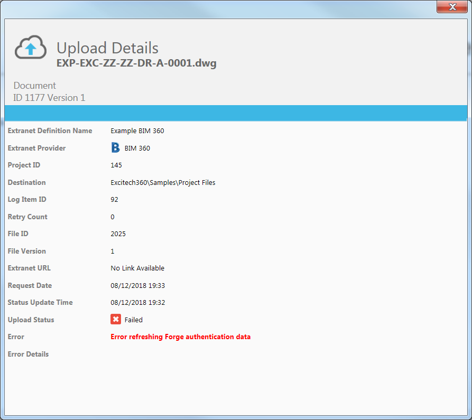Viewport: 472px width, 420px height.
Task: Click the ID 1177 Version 1 text
Action: pos(49,98)
